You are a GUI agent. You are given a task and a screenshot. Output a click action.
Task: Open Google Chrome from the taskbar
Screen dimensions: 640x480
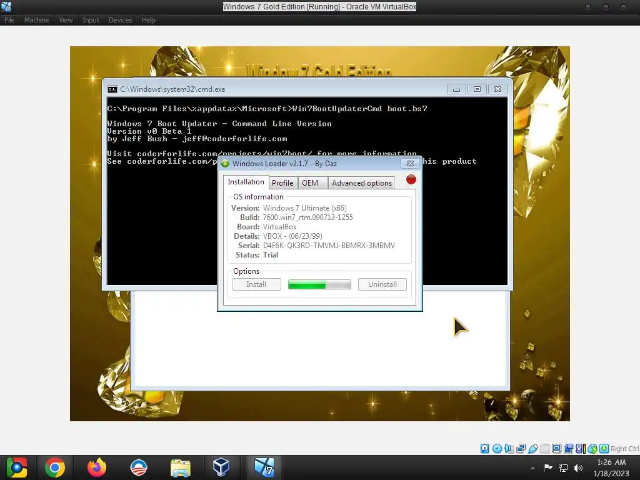55,467
